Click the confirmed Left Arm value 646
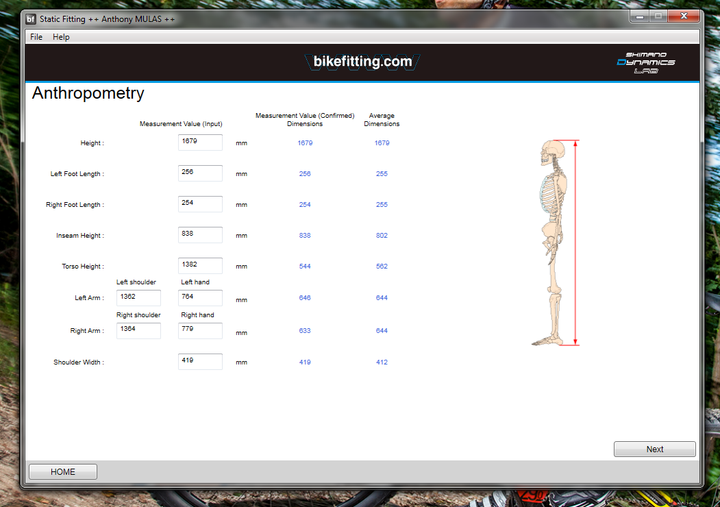This screenshot has width=720, height=507. click(x=305, y=297)
